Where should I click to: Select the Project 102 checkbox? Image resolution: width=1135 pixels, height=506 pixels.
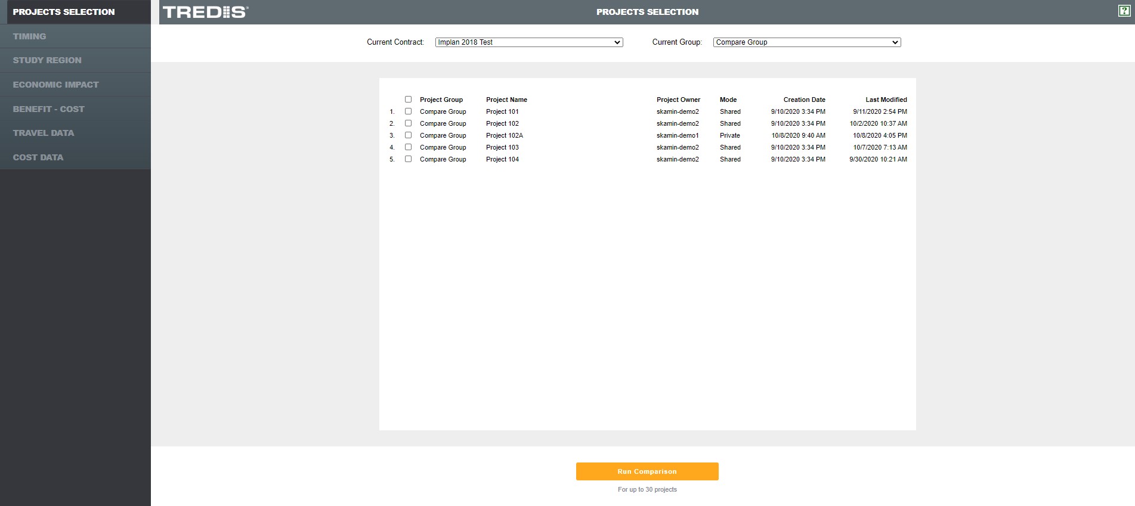(408, 123)
